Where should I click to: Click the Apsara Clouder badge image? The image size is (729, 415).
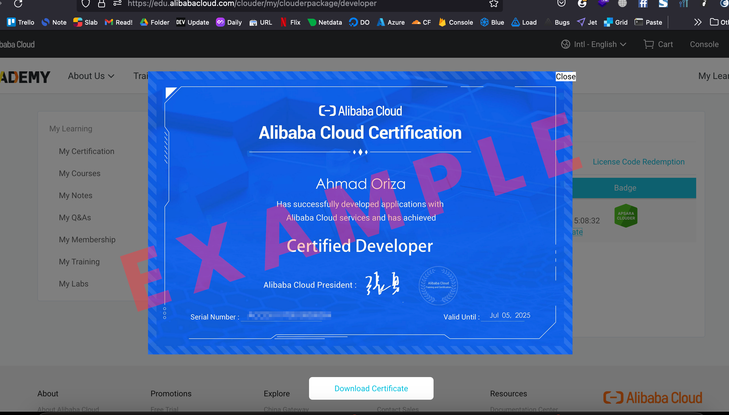[626, 216]
